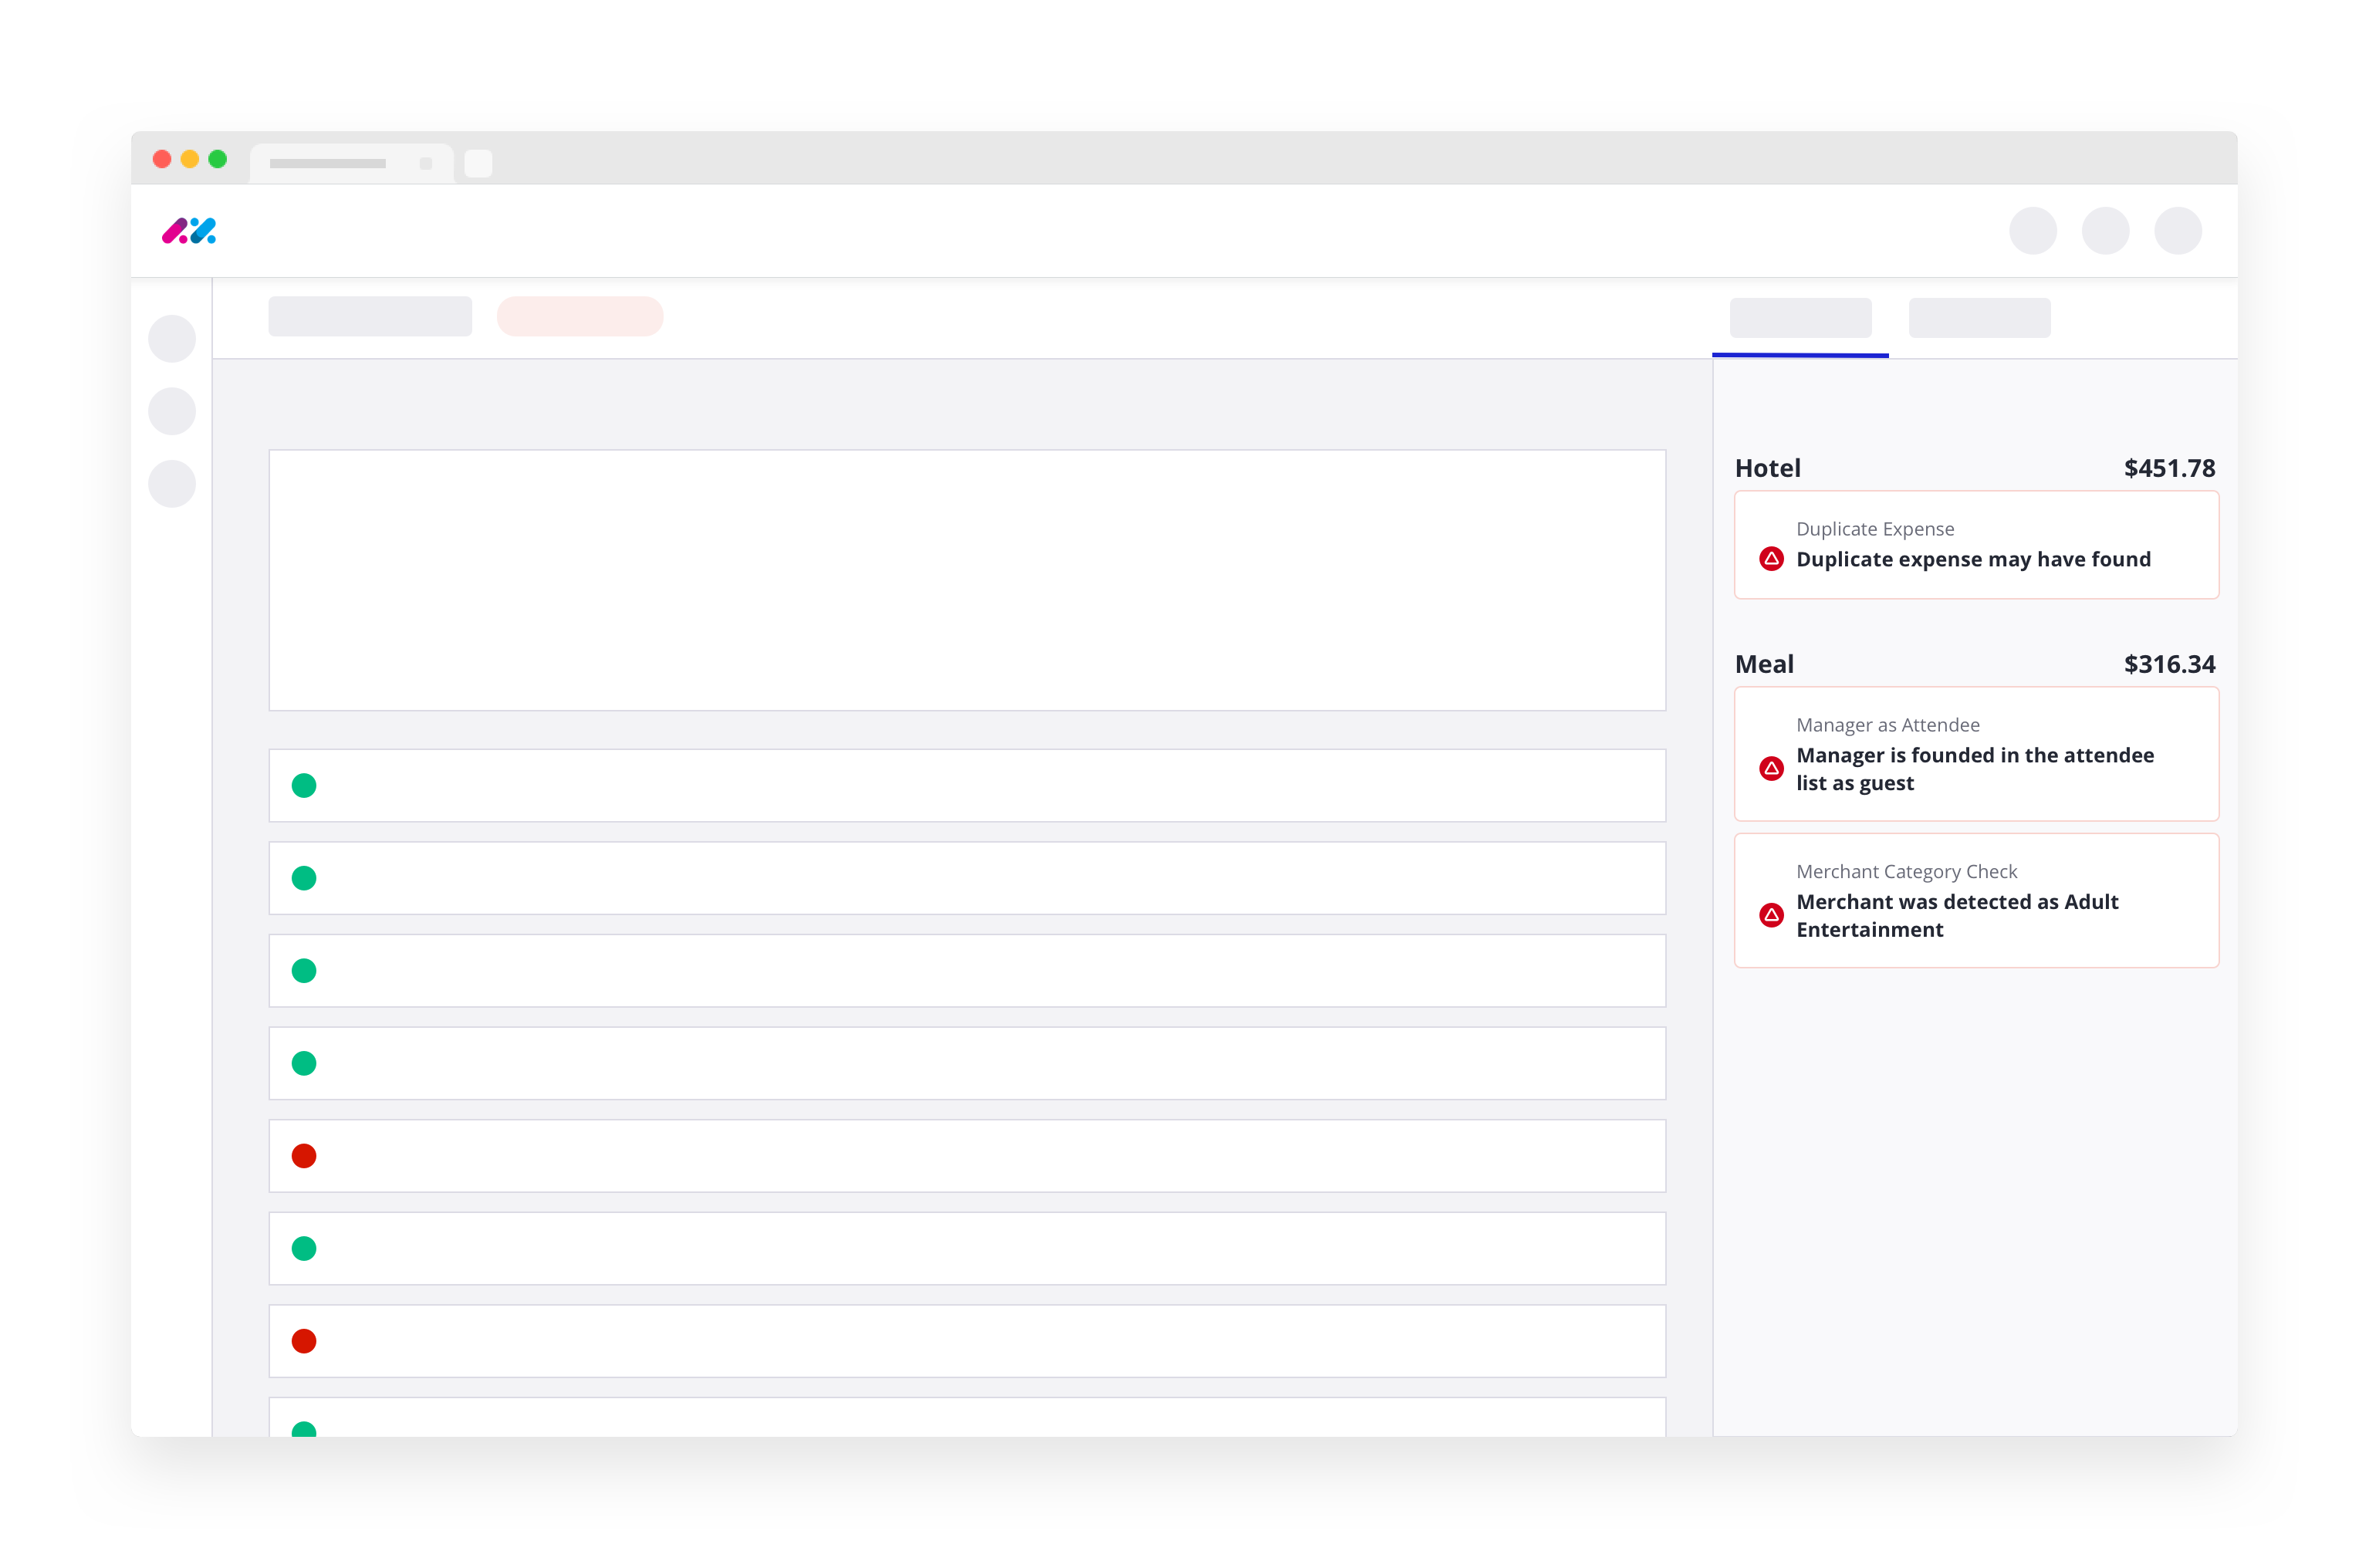This screenshot has width=2369, height=1568.
Task: Close the browser tab with small square
Action: tap(426, 163)
